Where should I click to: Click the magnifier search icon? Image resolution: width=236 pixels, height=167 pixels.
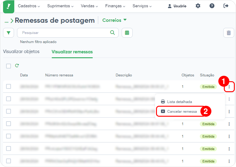(113, 32)
